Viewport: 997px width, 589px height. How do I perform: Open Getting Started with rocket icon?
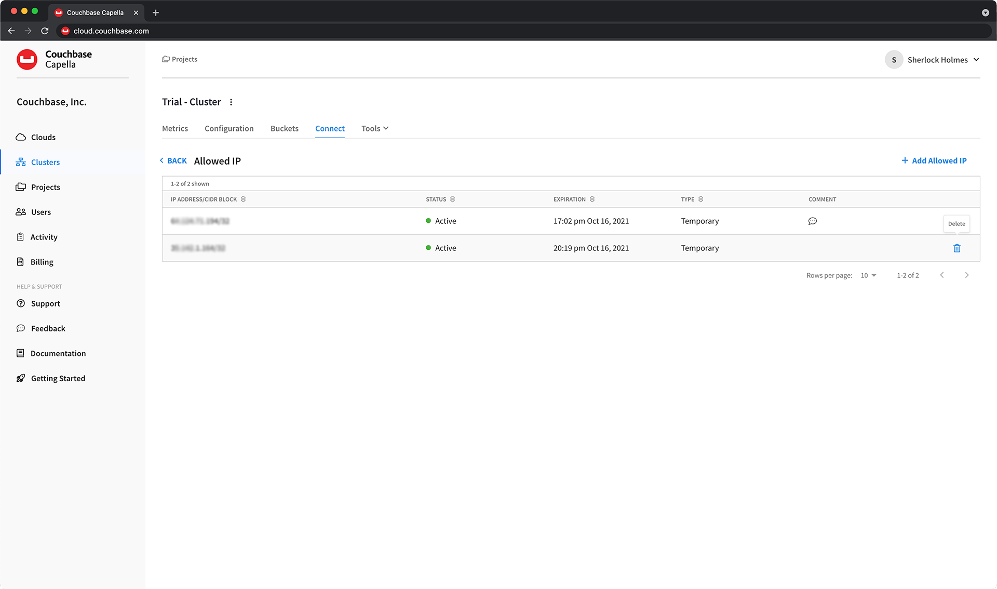[x=51, y=378]
